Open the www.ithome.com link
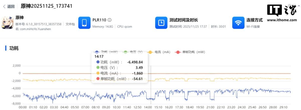This screenshot has height=110, width=301. click(282, 20)
